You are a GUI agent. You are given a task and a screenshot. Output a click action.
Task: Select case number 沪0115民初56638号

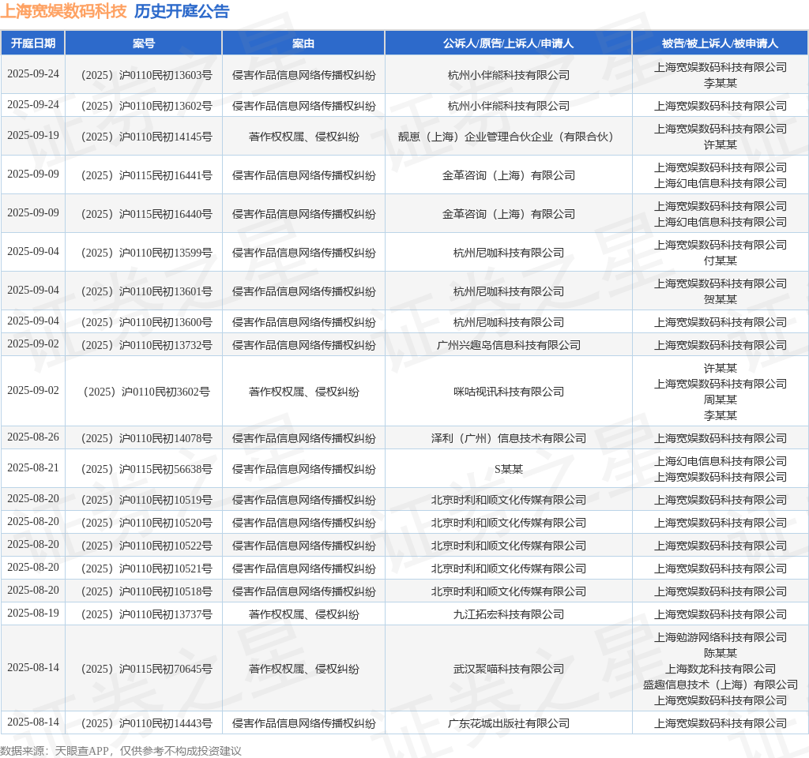[146, 469]
